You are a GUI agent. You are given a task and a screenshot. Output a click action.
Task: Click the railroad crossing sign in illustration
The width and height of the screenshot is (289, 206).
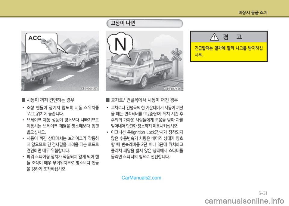[176, 55]
